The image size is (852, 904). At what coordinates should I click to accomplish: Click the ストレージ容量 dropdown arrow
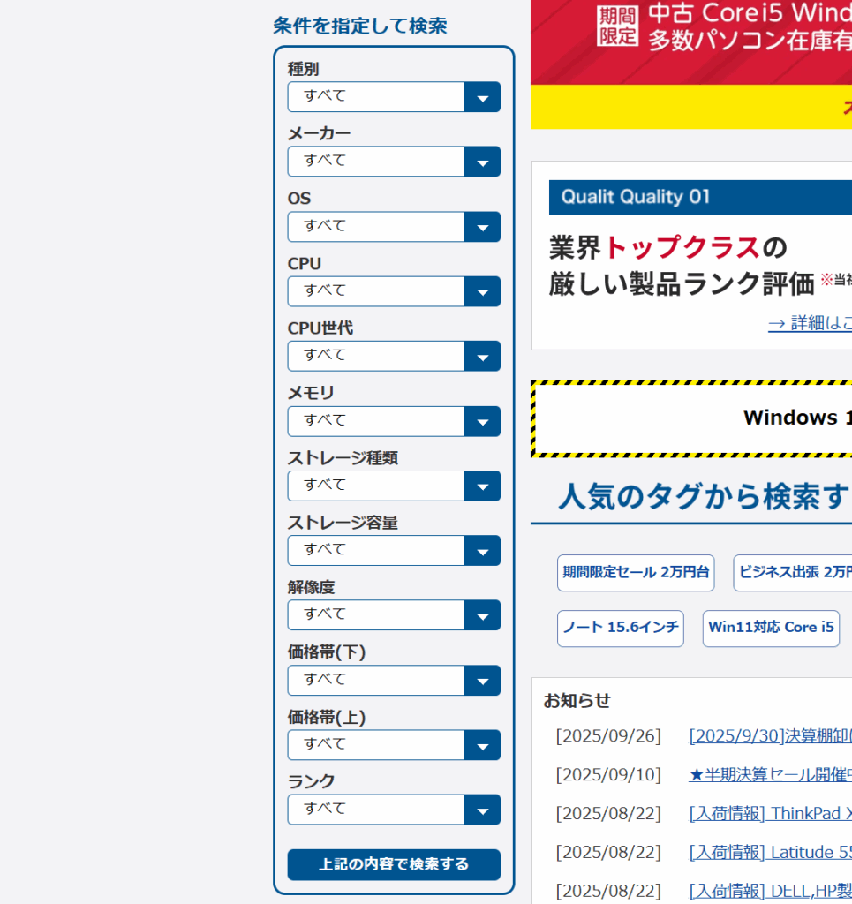[482, 551]
